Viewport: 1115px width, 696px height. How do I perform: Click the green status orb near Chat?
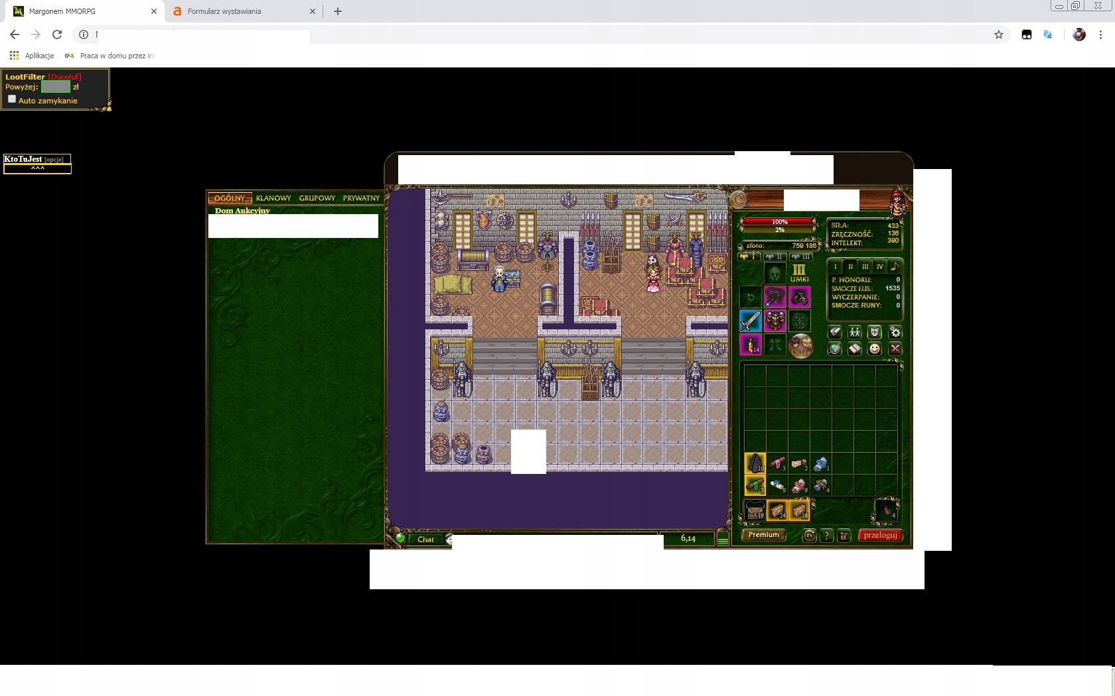point(400,538)
